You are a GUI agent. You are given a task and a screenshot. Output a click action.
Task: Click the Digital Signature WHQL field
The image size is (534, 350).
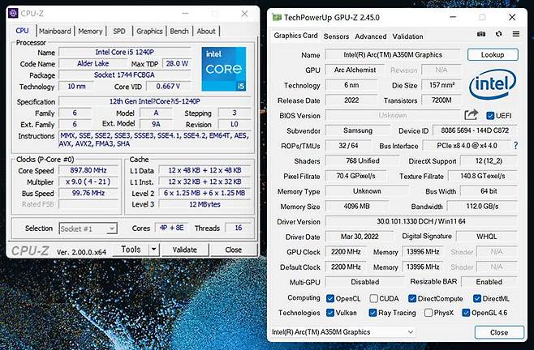pyautogui.click(x=486, y=237)
